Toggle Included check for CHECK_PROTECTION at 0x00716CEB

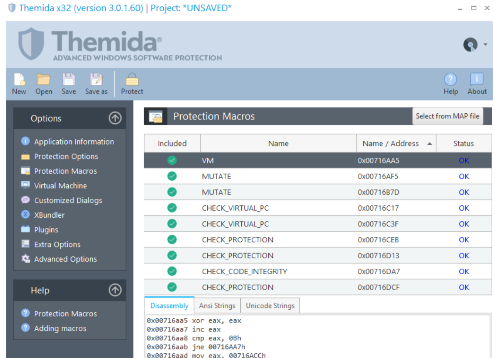tap(172, 239)
